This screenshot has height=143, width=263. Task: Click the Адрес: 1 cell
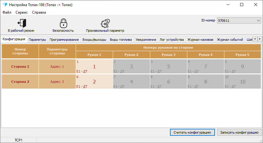57,67
